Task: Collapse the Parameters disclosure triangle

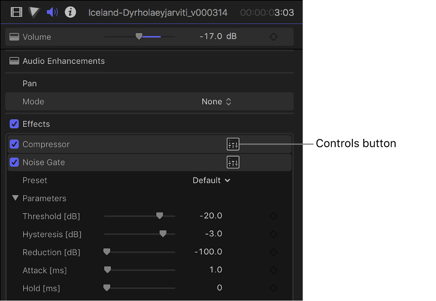Action: pos(16,198)
